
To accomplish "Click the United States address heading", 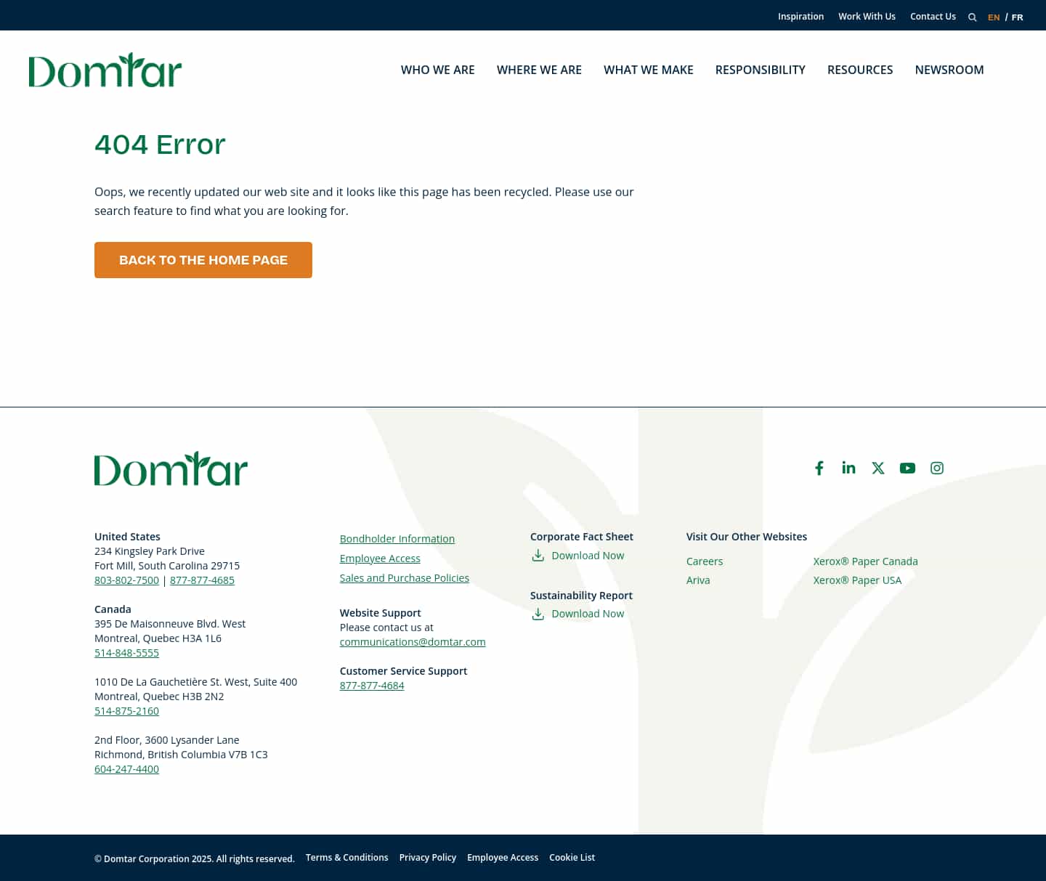I will tap(127, 537).
